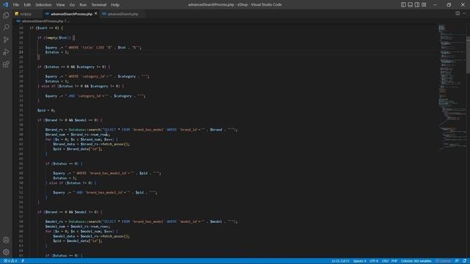This screenshot has width=470, height=264.
Task: Click the vertical editor scrollbar thumb
Action: click(468, 54)
